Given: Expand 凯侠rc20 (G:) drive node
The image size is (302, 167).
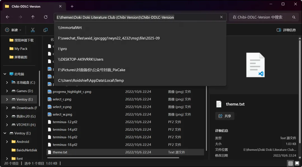Looking at the screenshot, I should click(x=7, y=116).
